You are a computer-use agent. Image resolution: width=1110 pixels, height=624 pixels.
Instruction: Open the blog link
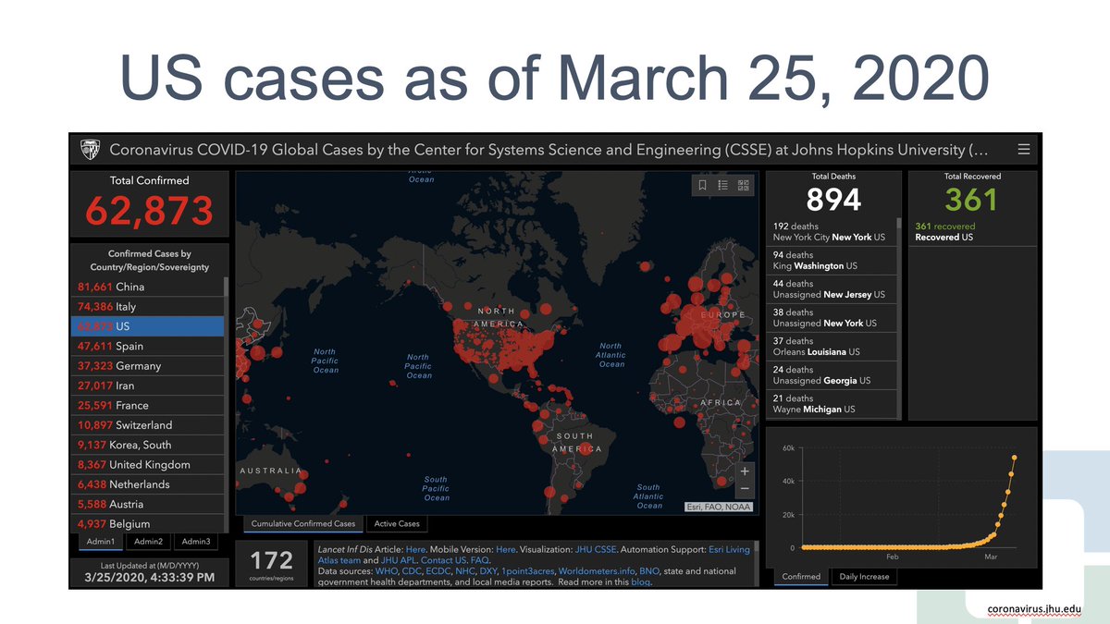click(639, 582)
